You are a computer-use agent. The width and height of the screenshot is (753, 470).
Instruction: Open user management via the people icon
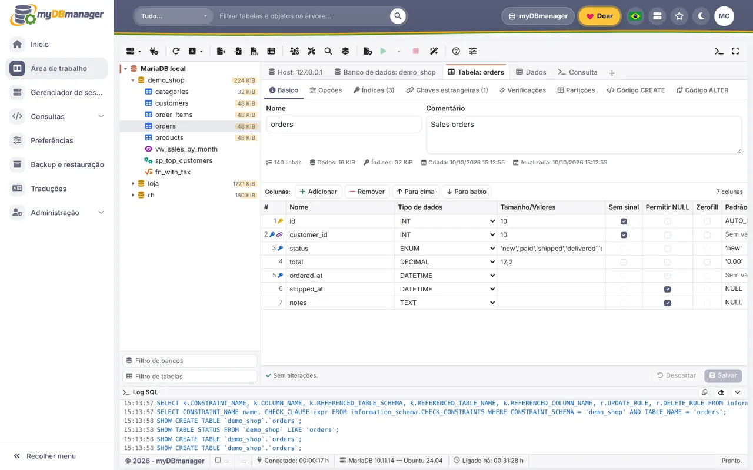pos(294,51)
